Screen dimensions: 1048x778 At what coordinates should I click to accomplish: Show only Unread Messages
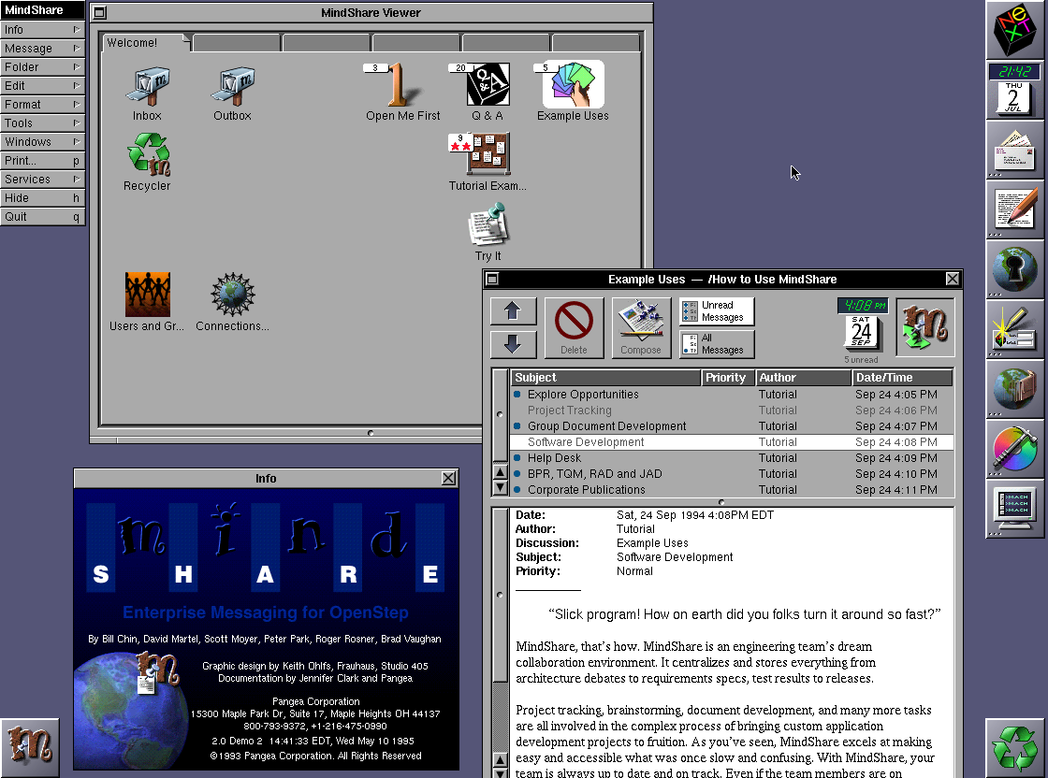[x=717, y=311]
